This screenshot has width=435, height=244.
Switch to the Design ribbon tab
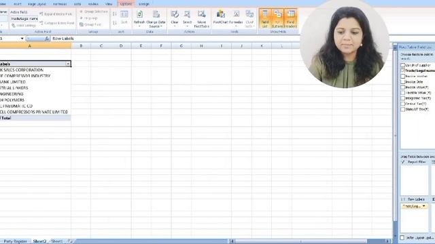(143, 4)
